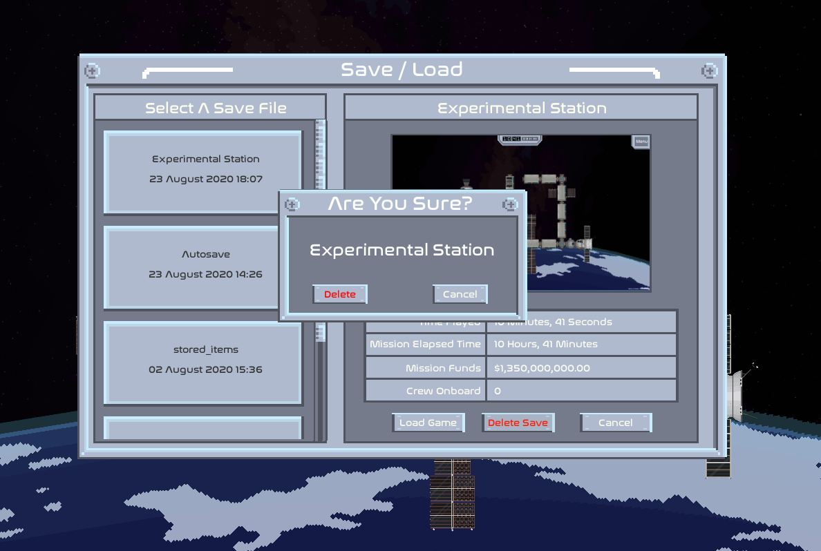Click the Crew Onboard count cell
This screenshot has width=821, height=551.
click(581, 391)
